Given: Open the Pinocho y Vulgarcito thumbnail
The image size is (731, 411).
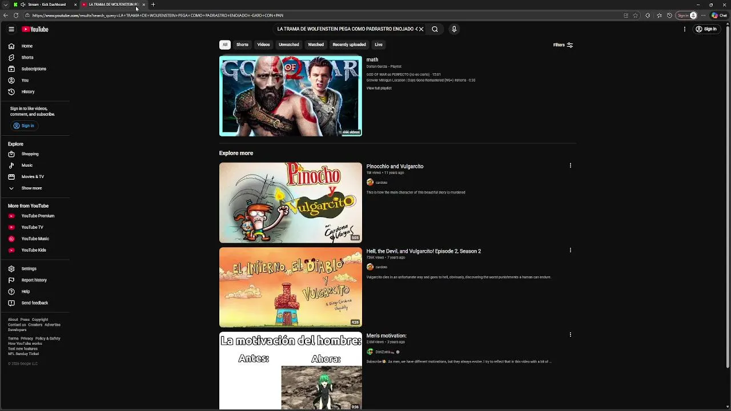Looking at the screenshot, I should pyautogui.click(x=291, y=203).
